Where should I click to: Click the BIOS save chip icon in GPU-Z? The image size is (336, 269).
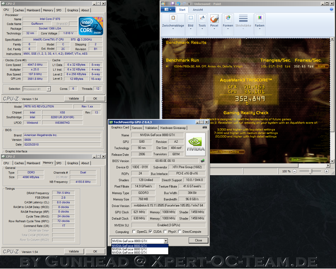pos(203,161)
